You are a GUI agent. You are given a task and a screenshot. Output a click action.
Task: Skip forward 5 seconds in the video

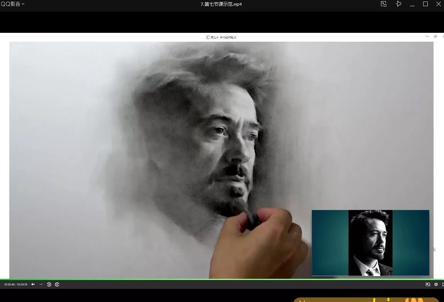[x=57, y=284]
